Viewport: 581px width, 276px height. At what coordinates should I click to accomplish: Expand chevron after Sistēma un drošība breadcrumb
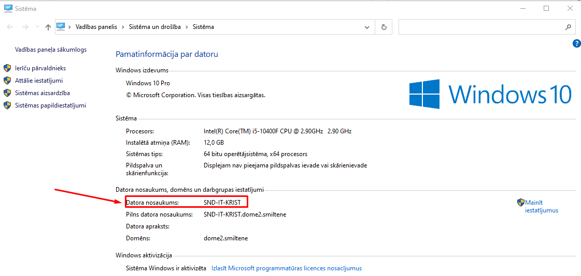click(x=187, y=27)
